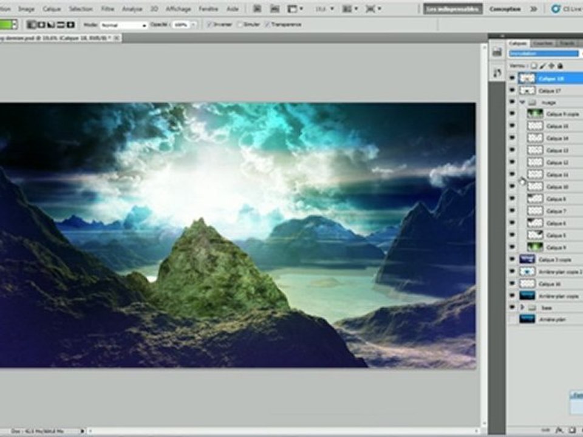Select the Les indispensables workspace button
Screen dimensions: 583x437
(x=452, y=9)
